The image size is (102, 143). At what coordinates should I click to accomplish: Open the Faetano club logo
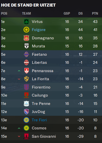(26, 54)
